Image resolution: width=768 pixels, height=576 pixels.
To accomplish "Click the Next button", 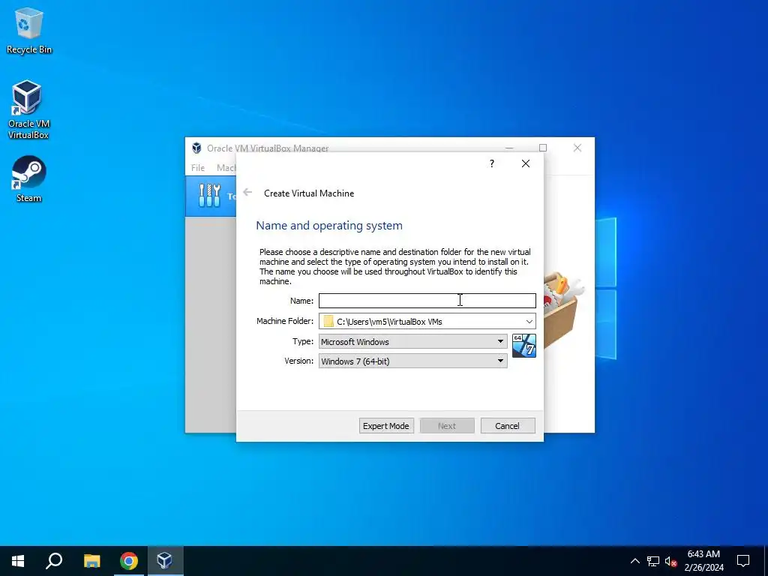I will pos(447,426).
